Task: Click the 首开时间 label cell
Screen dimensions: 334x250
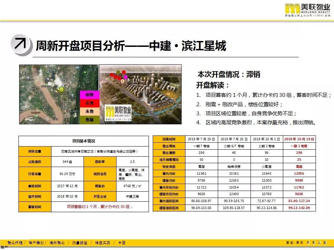Action: pyautogui.click(x=35, y=197)
